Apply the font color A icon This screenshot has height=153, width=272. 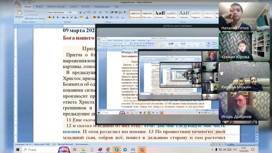point(87,17)
